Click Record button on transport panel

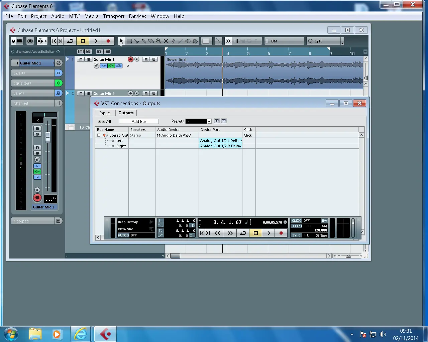[x=281, y=233]
